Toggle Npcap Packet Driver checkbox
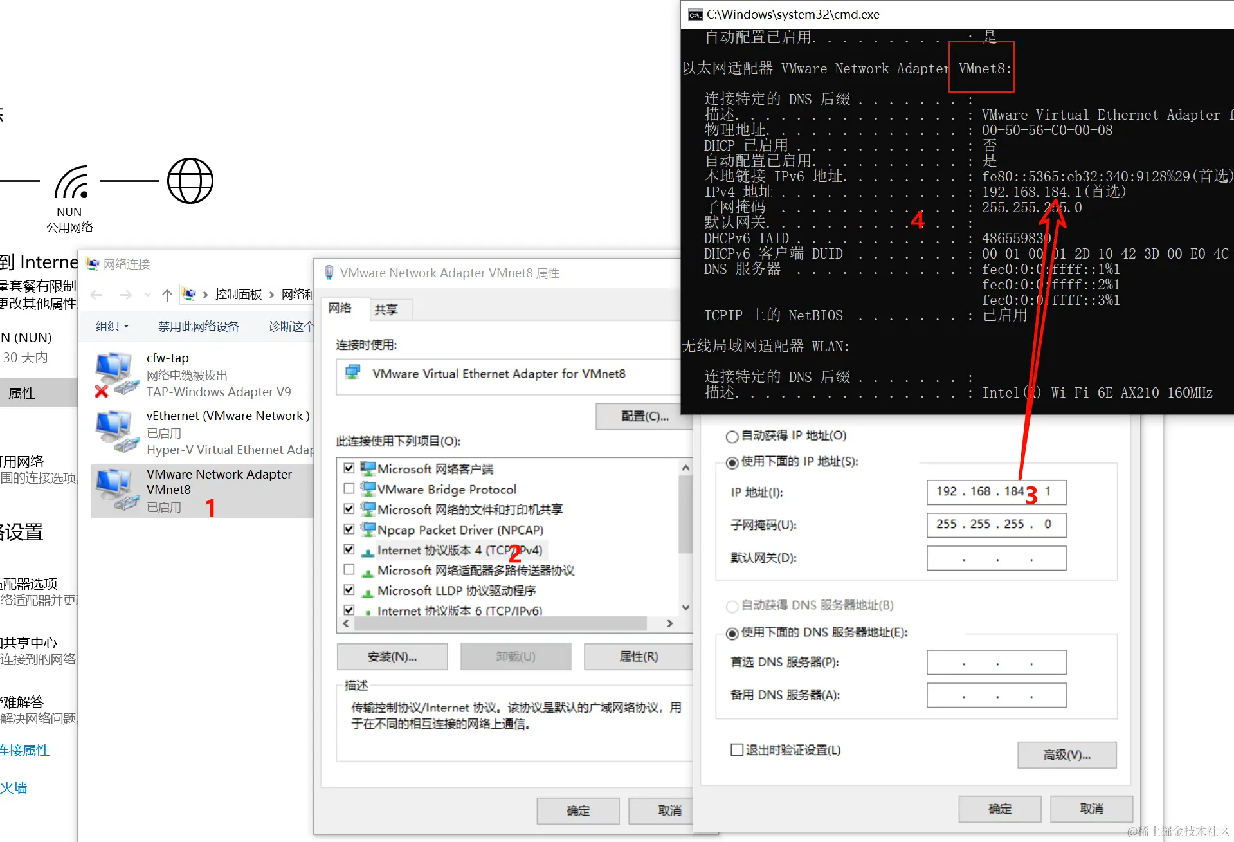The width and height of the screenshot is (1234, 842). (x=349, y=529)
